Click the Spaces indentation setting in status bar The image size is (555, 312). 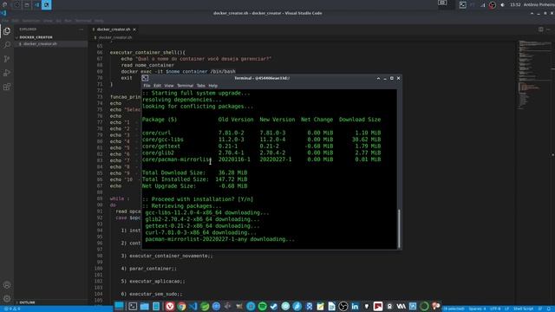click(478, 309)
